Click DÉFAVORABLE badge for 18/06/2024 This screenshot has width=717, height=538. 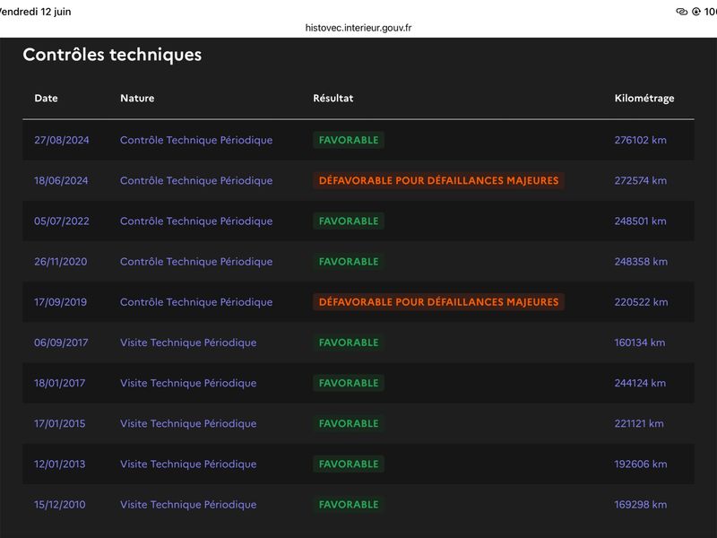pyautogui.click(x=438, y=180)
